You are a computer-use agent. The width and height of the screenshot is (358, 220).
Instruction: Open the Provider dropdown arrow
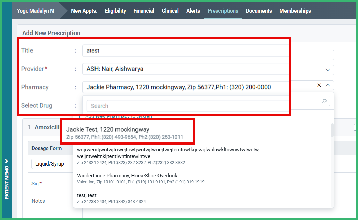tap(328, 70)
